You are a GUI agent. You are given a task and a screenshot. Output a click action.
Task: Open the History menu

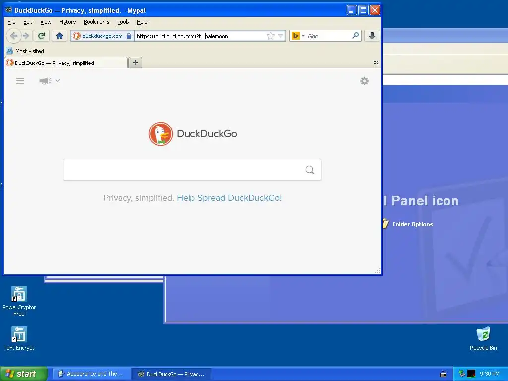[x=67, y=22]
